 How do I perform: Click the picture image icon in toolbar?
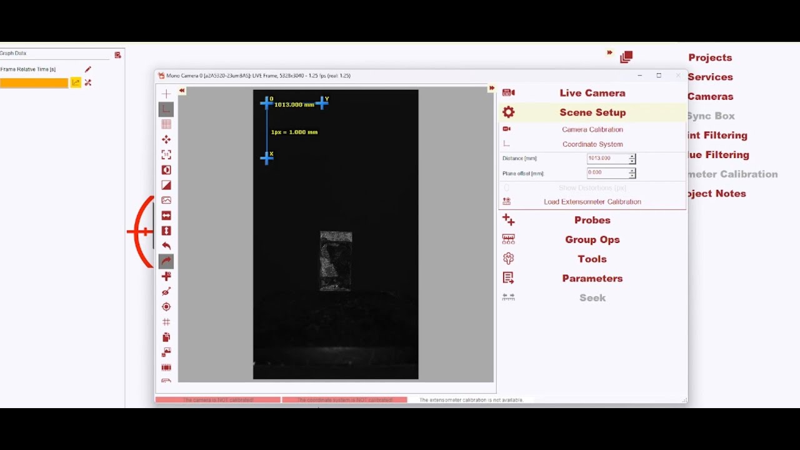click(x=166, y=200)
